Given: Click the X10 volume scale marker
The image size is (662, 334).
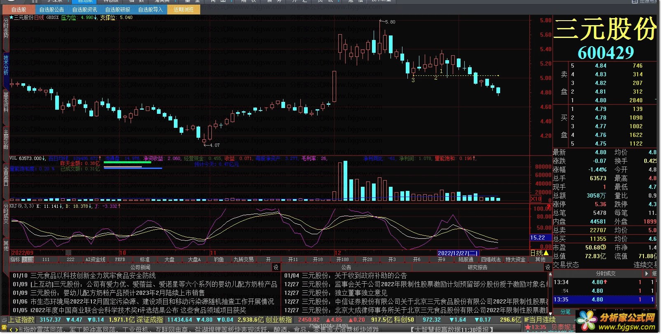Looking at the screenshot, I should click(x=536, y=199).
